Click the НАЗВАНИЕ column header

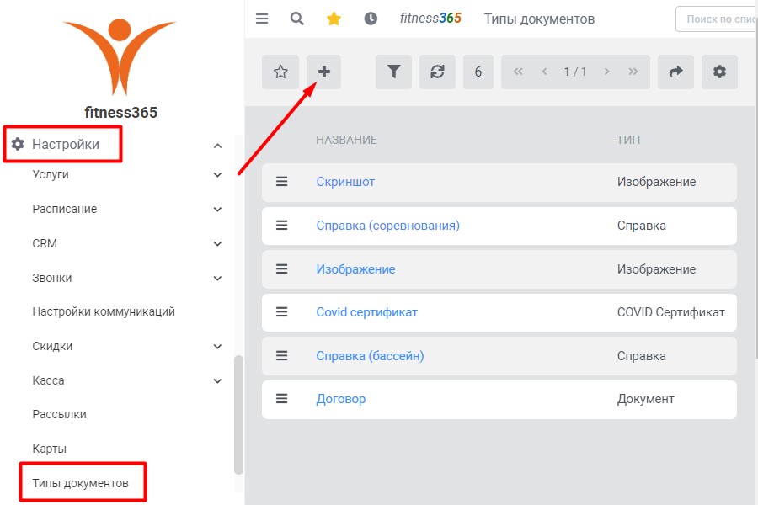(346, 141)
